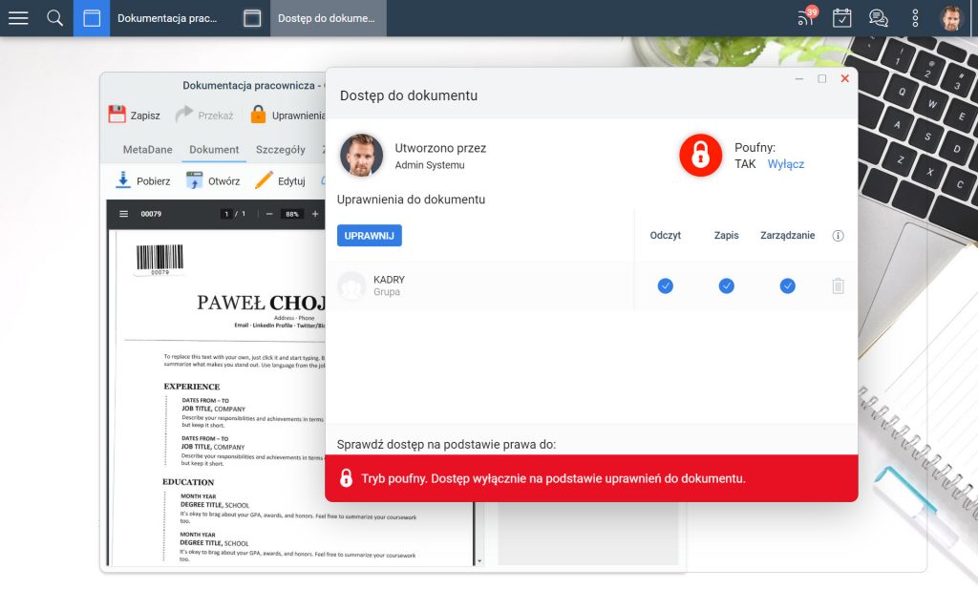Screen dimensions: 978x611
Task: Switch to the Dostęp do dokume... tab
Action: point(327,18)
